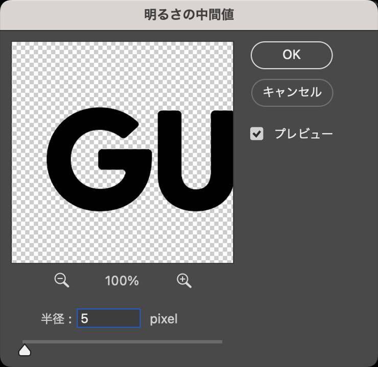
Task: Click the プレビュー checkbox label
Action: (x=303, y=134)
